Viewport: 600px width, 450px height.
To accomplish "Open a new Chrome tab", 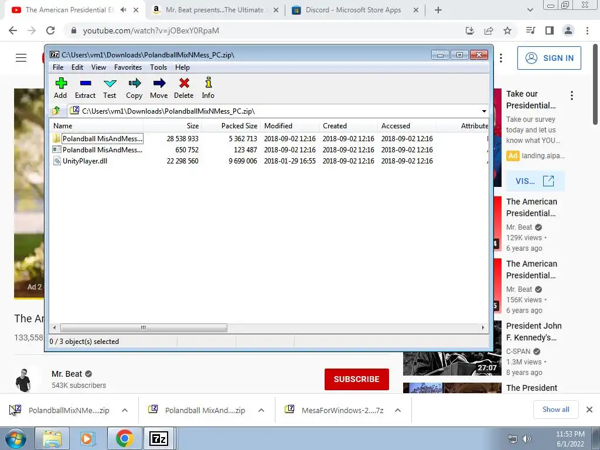I will click(x=438, y=10).
